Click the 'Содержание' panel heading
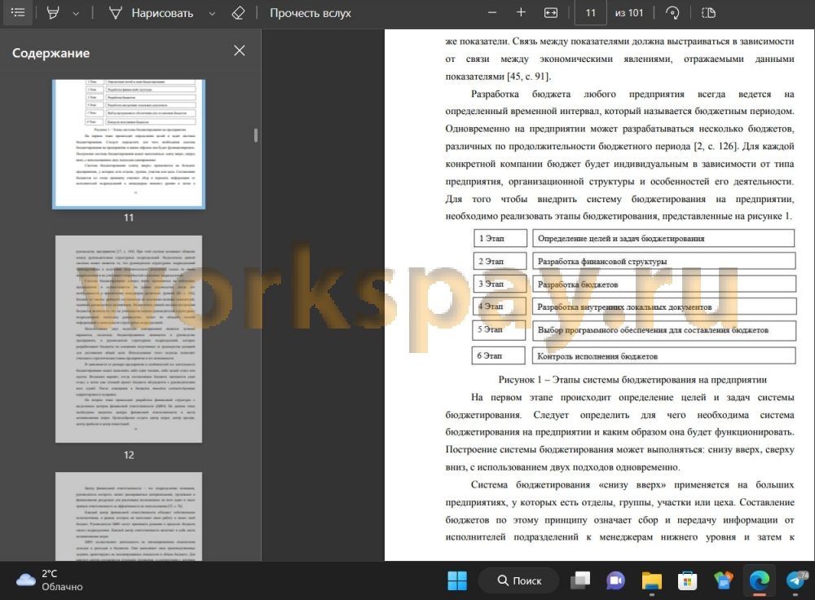This screenshot has height=600, width=815. pos(51,53)
